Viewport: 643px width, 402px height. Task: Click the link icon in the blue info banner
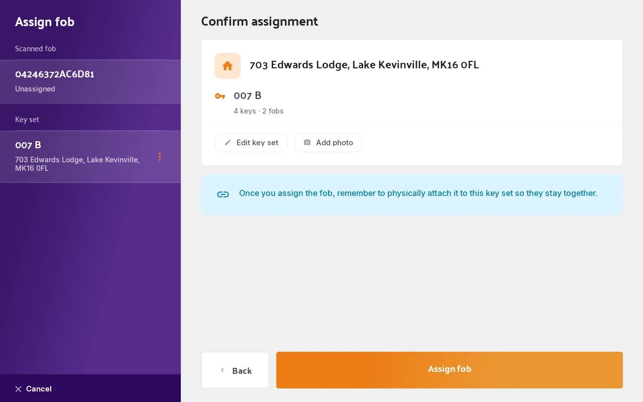click(x=223, y=194)
